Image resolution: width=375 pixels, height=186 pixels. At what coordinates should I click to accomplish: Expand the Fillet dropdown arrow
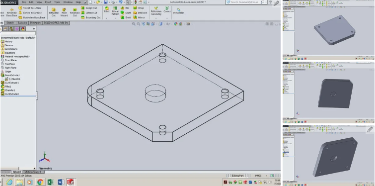107,18
